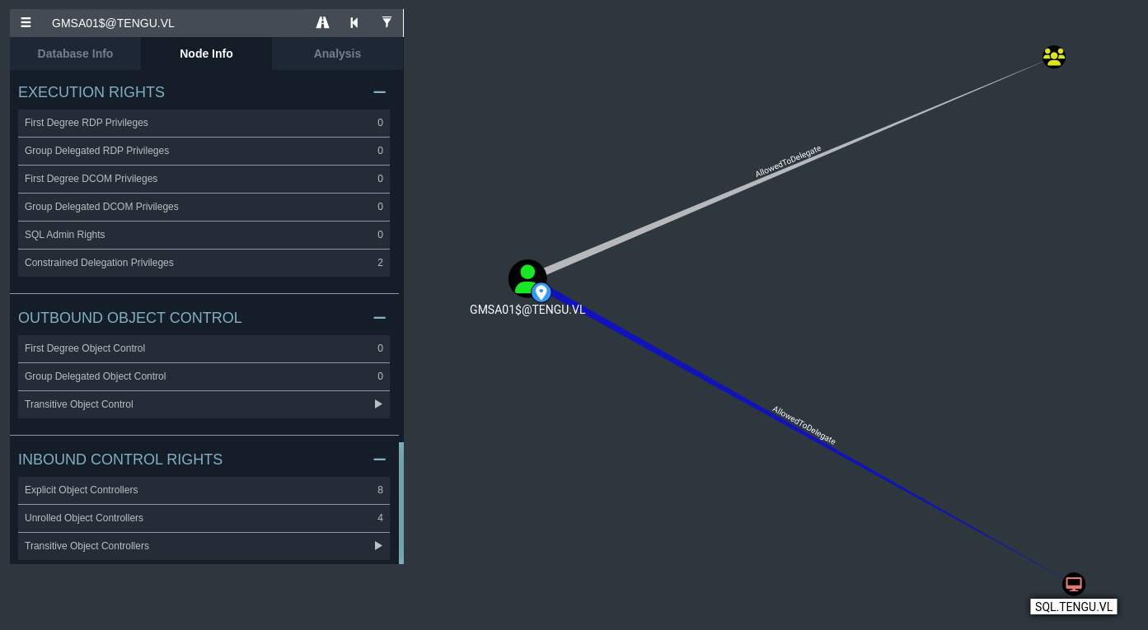Run Transitive Object Control query arrow
Screen dimensions: 1148x630
click(378, 404)
